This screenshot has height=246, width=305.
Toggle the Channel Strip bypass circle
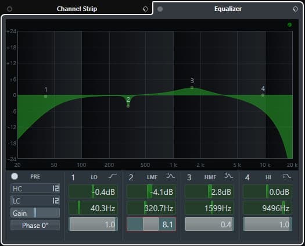tap(9, 9)
